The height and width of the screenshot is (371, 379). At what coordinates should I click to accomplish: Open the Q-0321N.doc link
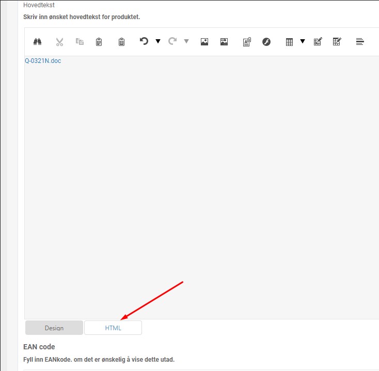(x=43, y=61)
